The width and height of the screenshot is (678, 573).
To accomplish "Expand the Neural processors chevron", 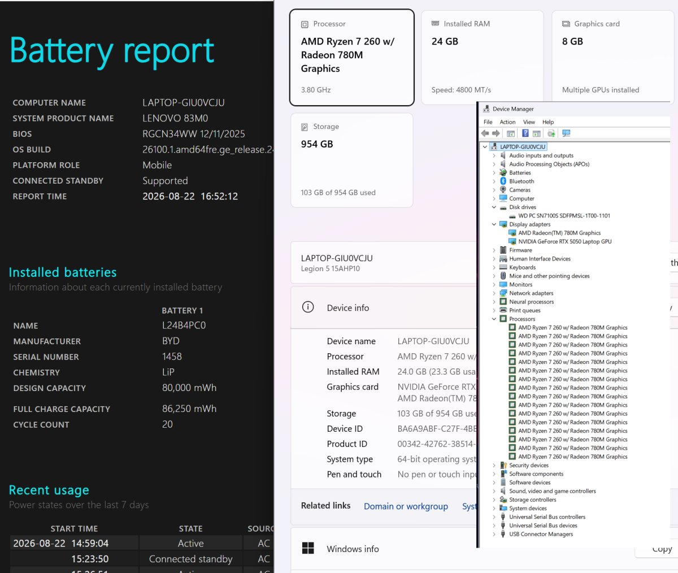I will click(494, 302).
